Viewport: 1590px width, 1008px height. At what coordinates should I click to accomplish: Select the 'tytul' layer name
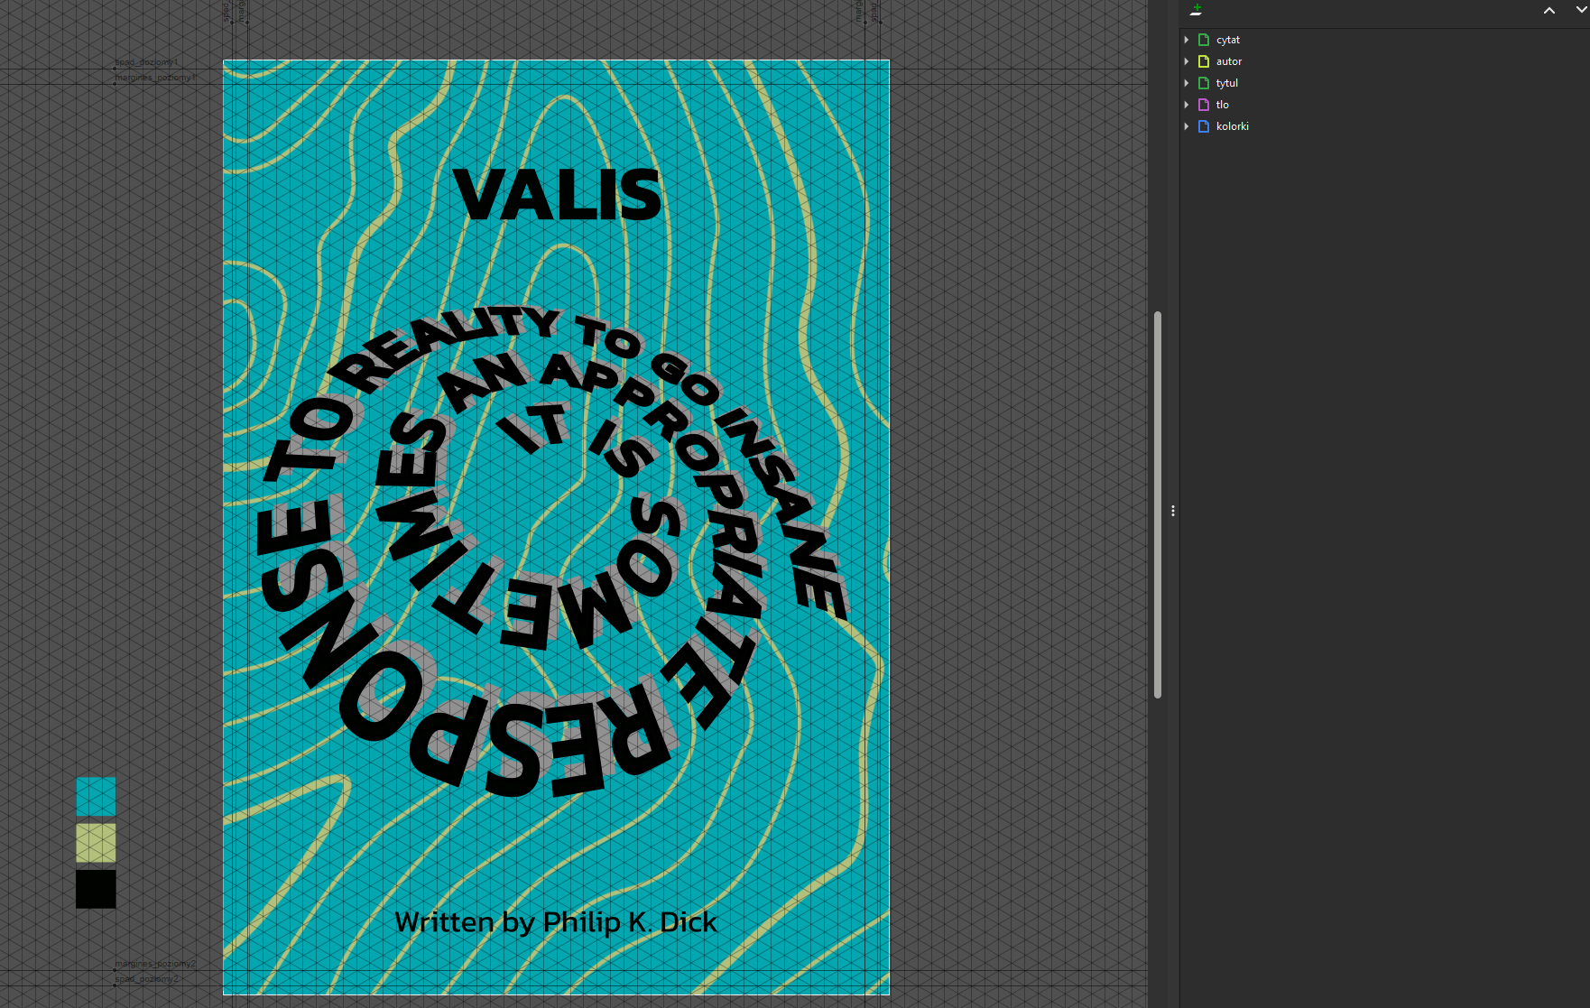(x=1227, y=83)
